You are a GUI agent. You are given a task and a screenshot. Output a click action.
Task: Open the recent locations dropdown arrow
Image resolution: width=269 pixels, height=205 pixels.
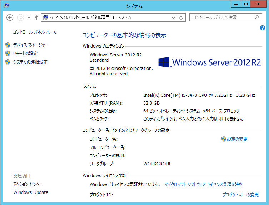point(29,17)
